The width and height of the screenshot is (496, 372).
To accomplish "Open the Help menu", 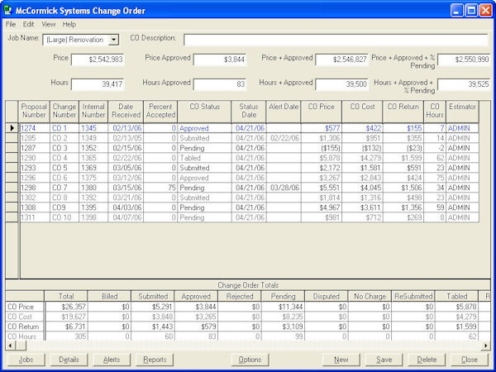I will point(69,25).
